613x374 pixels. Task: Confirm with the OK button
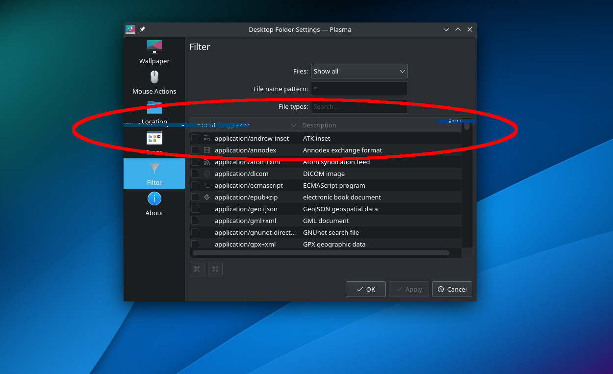pyautogui.click(x=365, y=289)
